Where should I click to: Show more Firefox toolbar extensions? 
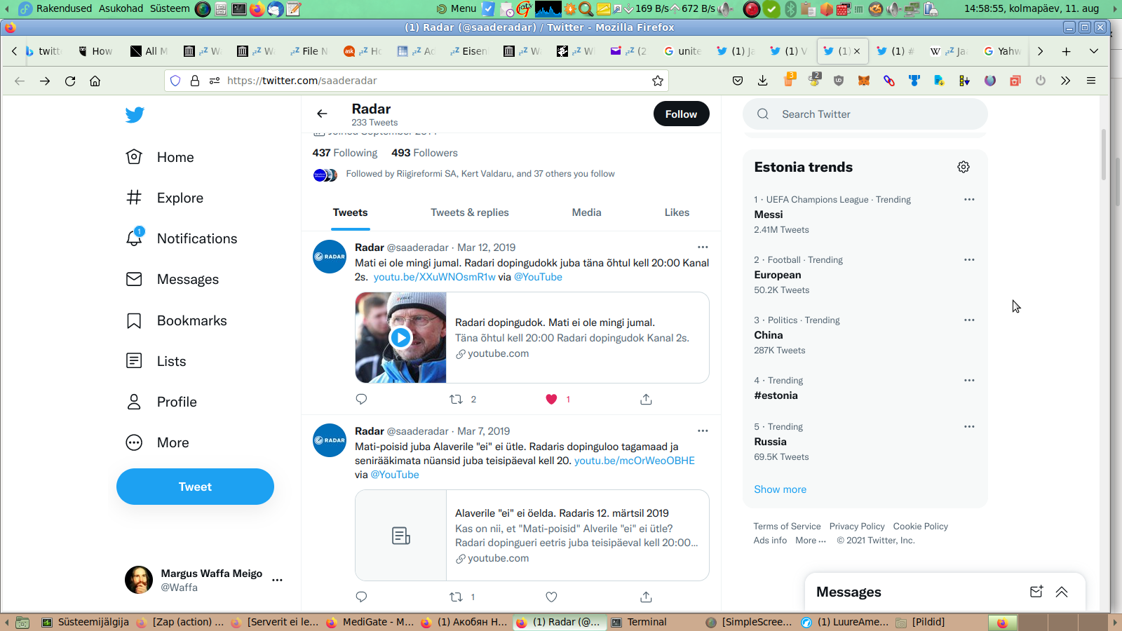coord(1066,81)
